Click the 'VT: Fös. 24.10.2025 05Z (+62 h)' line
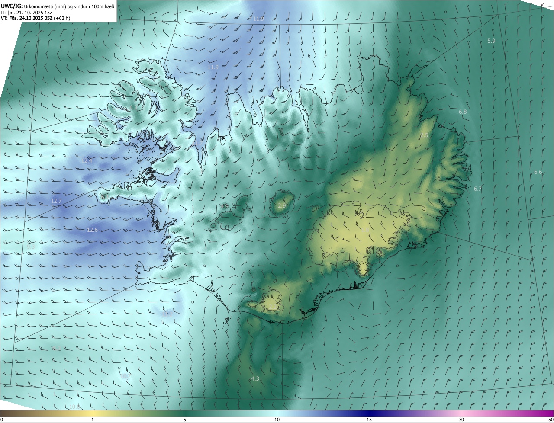This screenshot has width=554, height=423. pyautogui.click(x=36, y=19)
